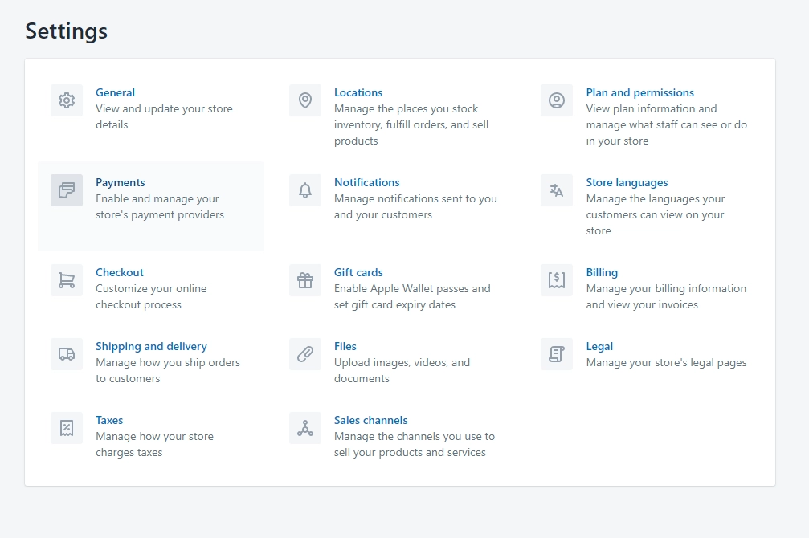This screenshot has width=809, height=538.
Task: Click the truck icon for Shipping and delivery
Action: pyautogui.click(x=66, y=353)
